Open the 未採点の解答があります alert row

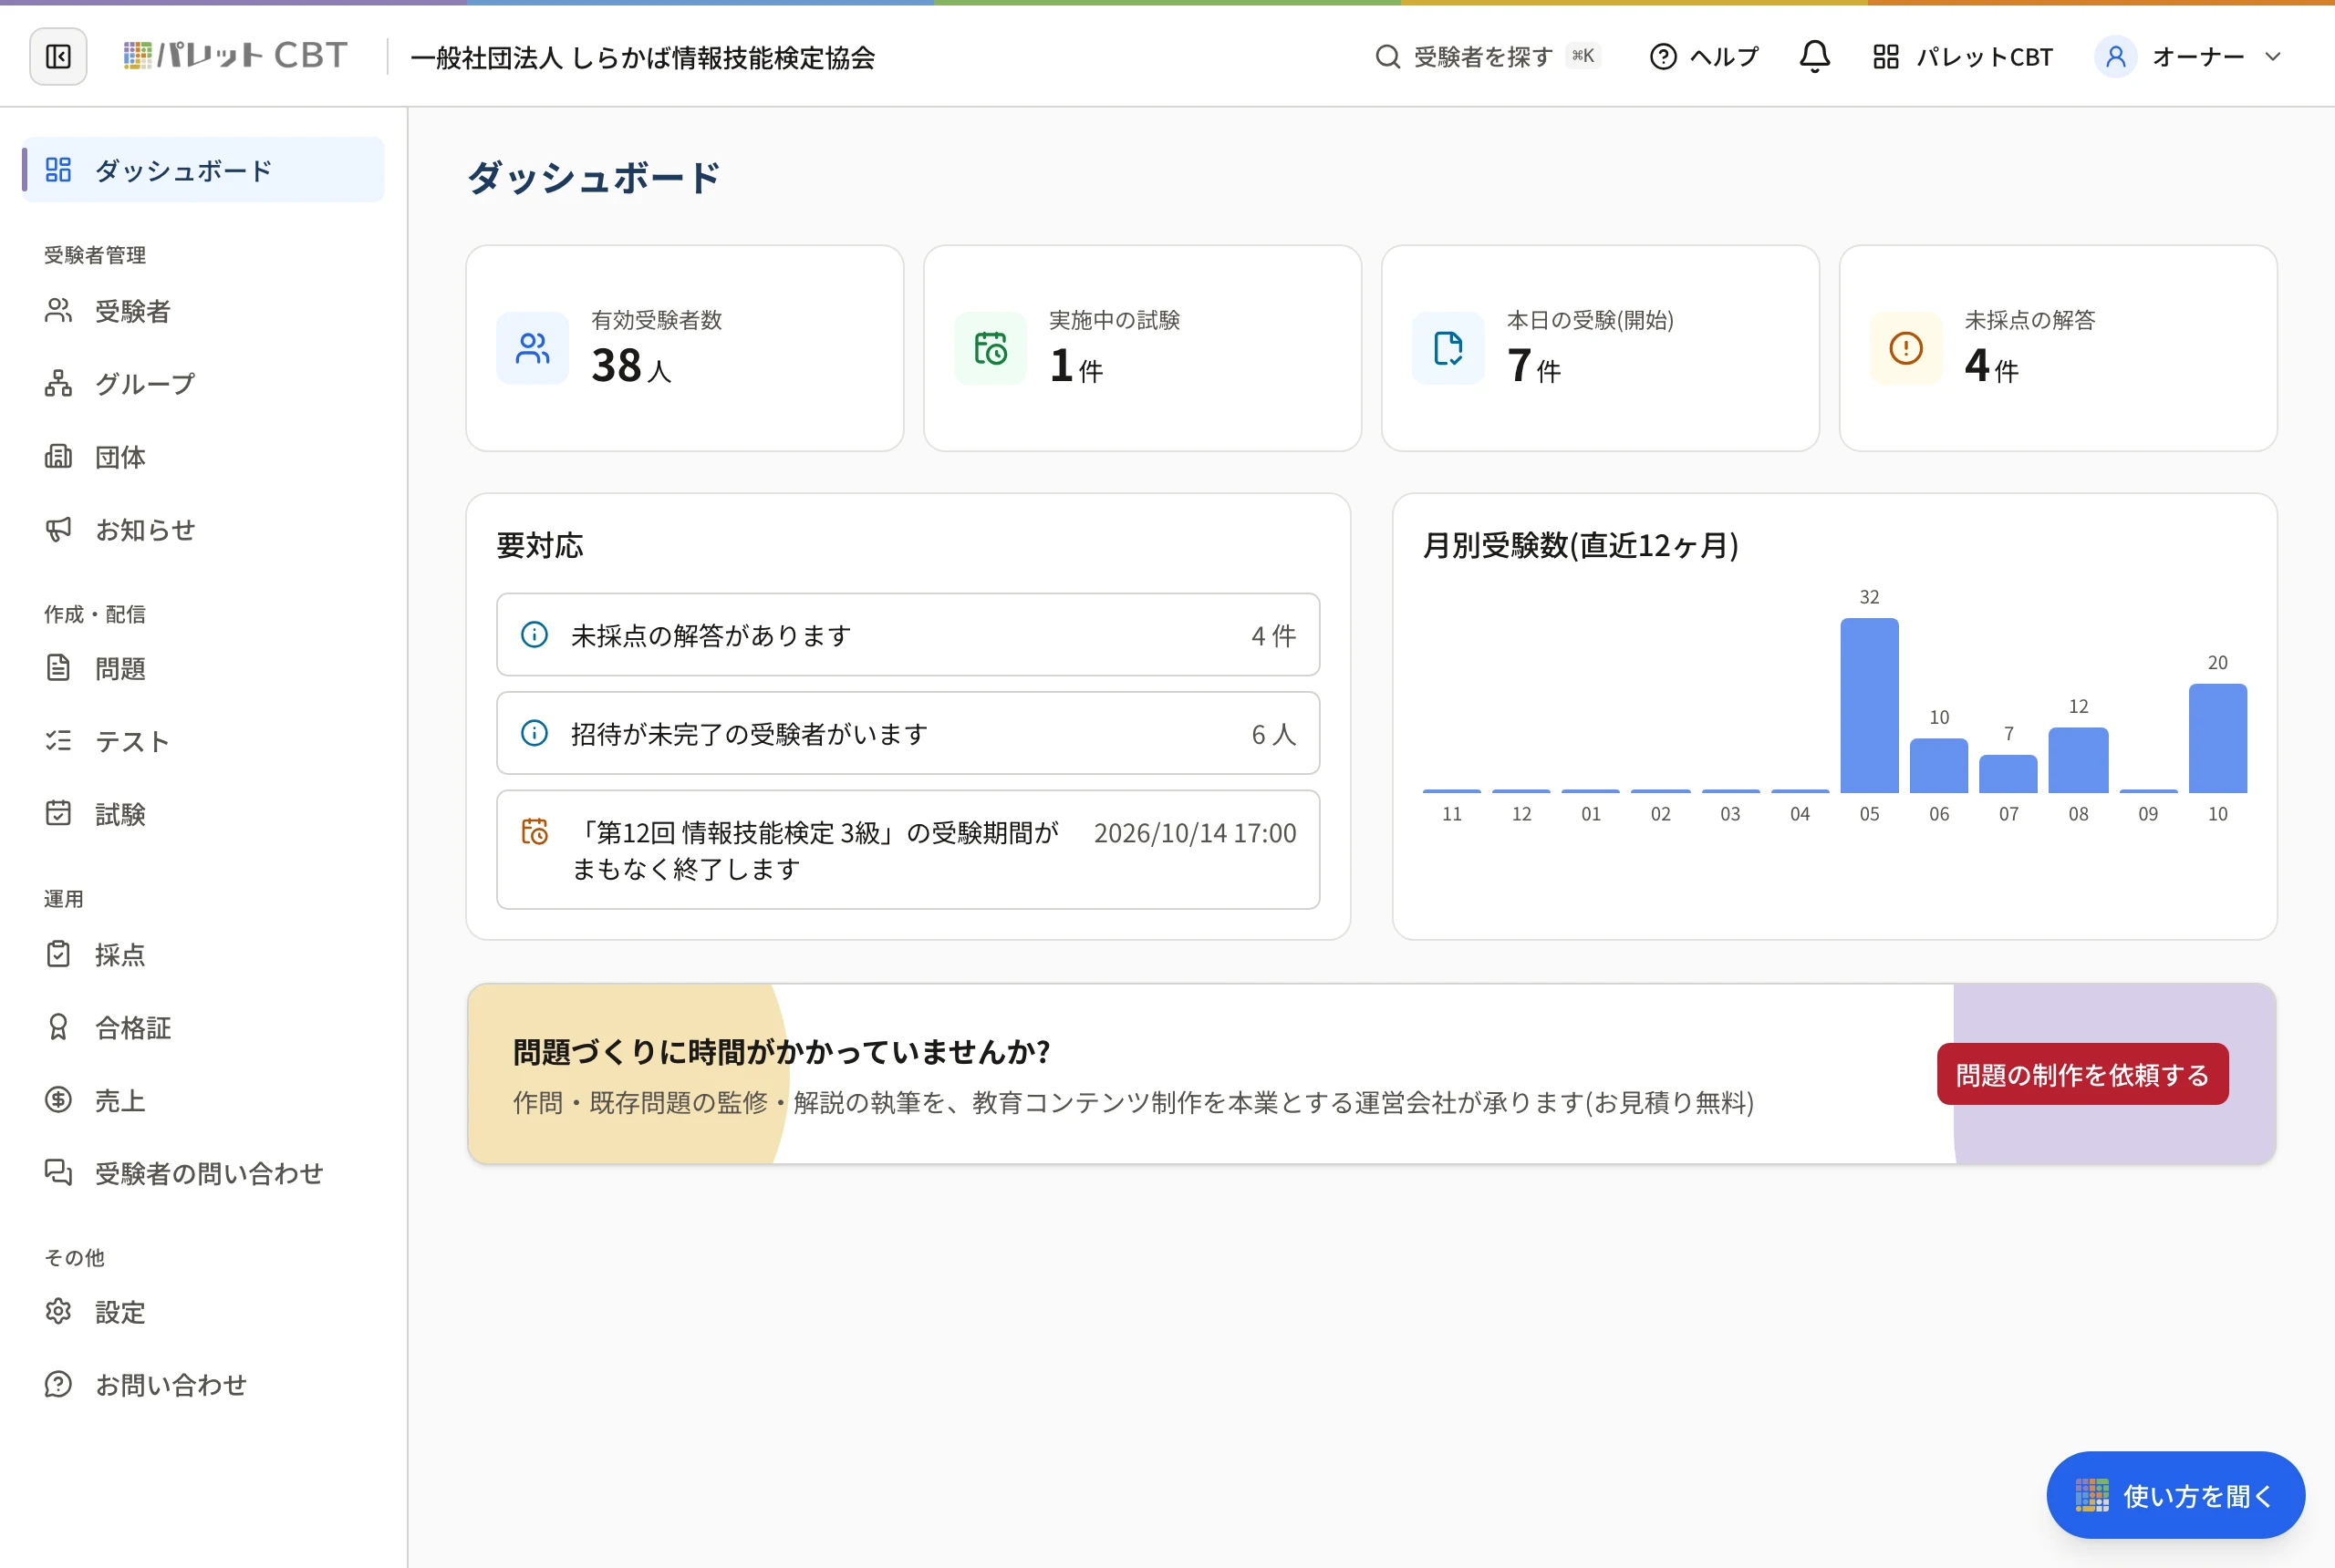tap(908, 635)
